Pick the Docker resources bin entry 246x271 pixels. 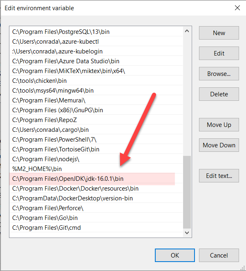[75, 189]
